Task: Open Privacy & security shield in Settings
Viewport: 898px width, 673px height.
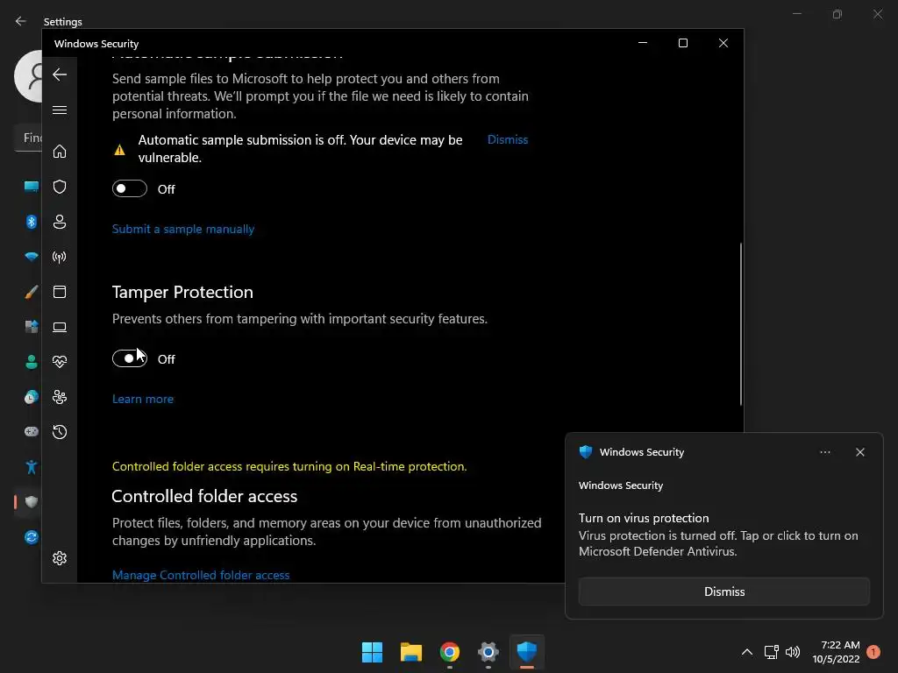Action: point(32,502)
